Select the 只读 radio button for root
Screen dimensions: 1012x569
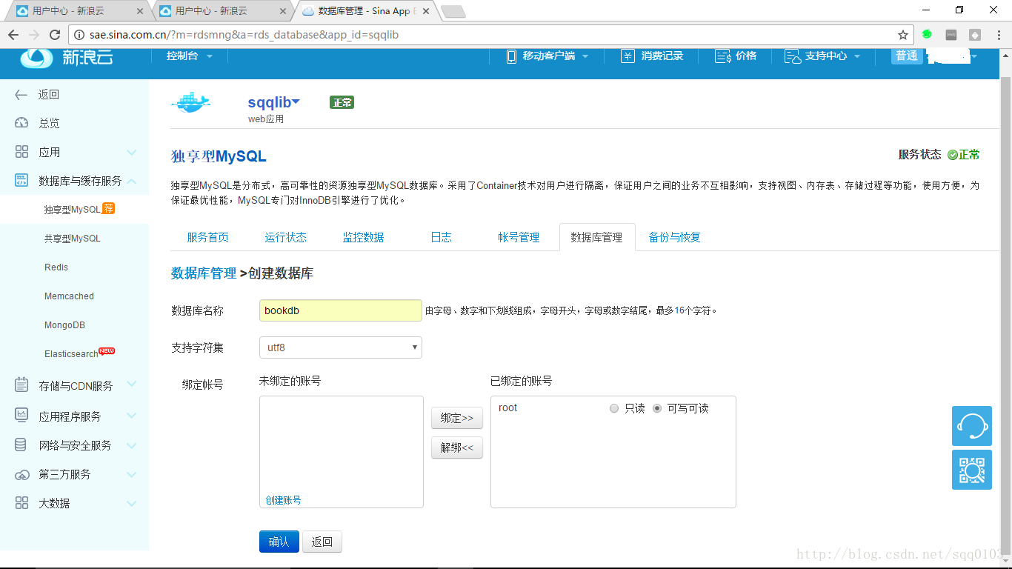point(613,408)
